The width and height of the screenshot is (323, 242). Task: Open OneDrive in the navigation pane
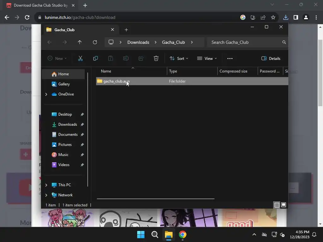click(x=63, y=94)
